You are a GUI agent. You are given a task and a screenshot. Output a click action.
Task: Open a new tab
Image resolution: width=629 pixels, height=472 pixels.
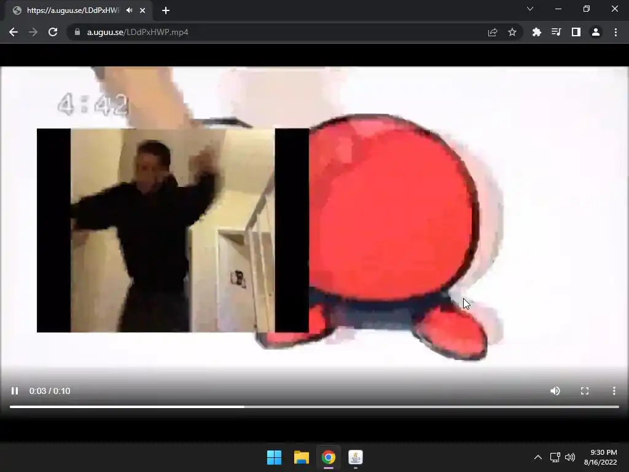166,10
